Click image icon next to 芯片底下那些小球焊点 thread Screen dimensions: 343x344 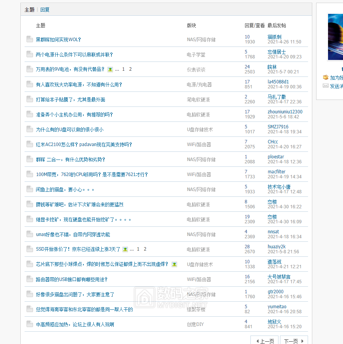(174, 264)
